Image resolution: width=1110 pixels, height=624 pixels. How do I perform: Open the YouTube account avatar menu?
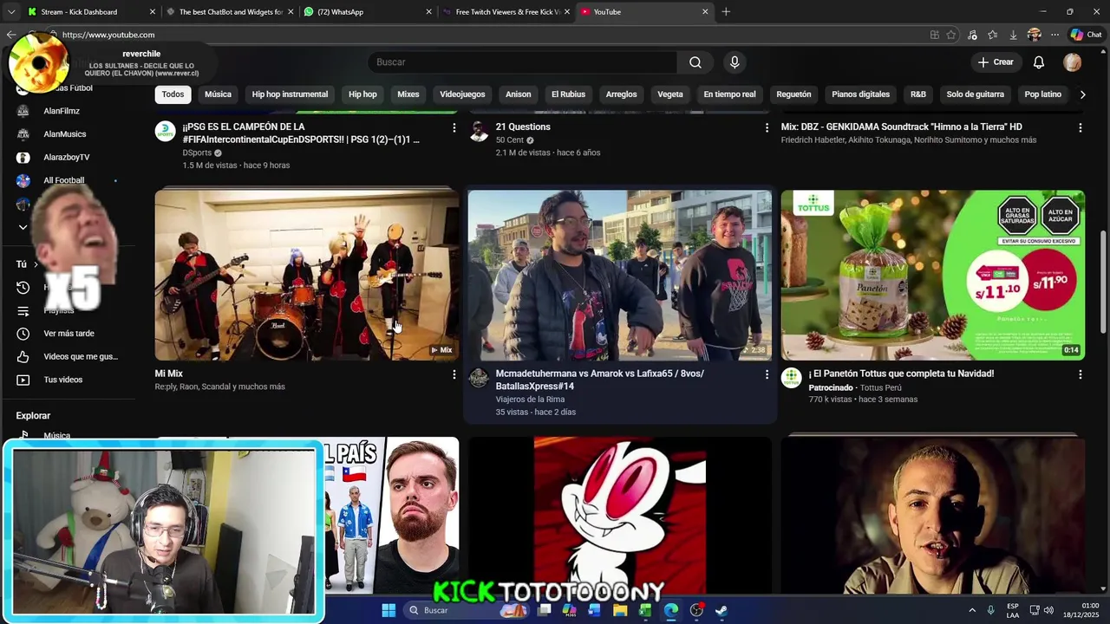coord(1073,62)
